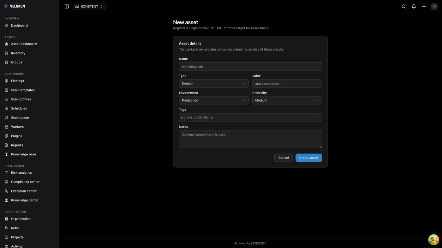Open Scan templates in sidebar

pos(29,90)
